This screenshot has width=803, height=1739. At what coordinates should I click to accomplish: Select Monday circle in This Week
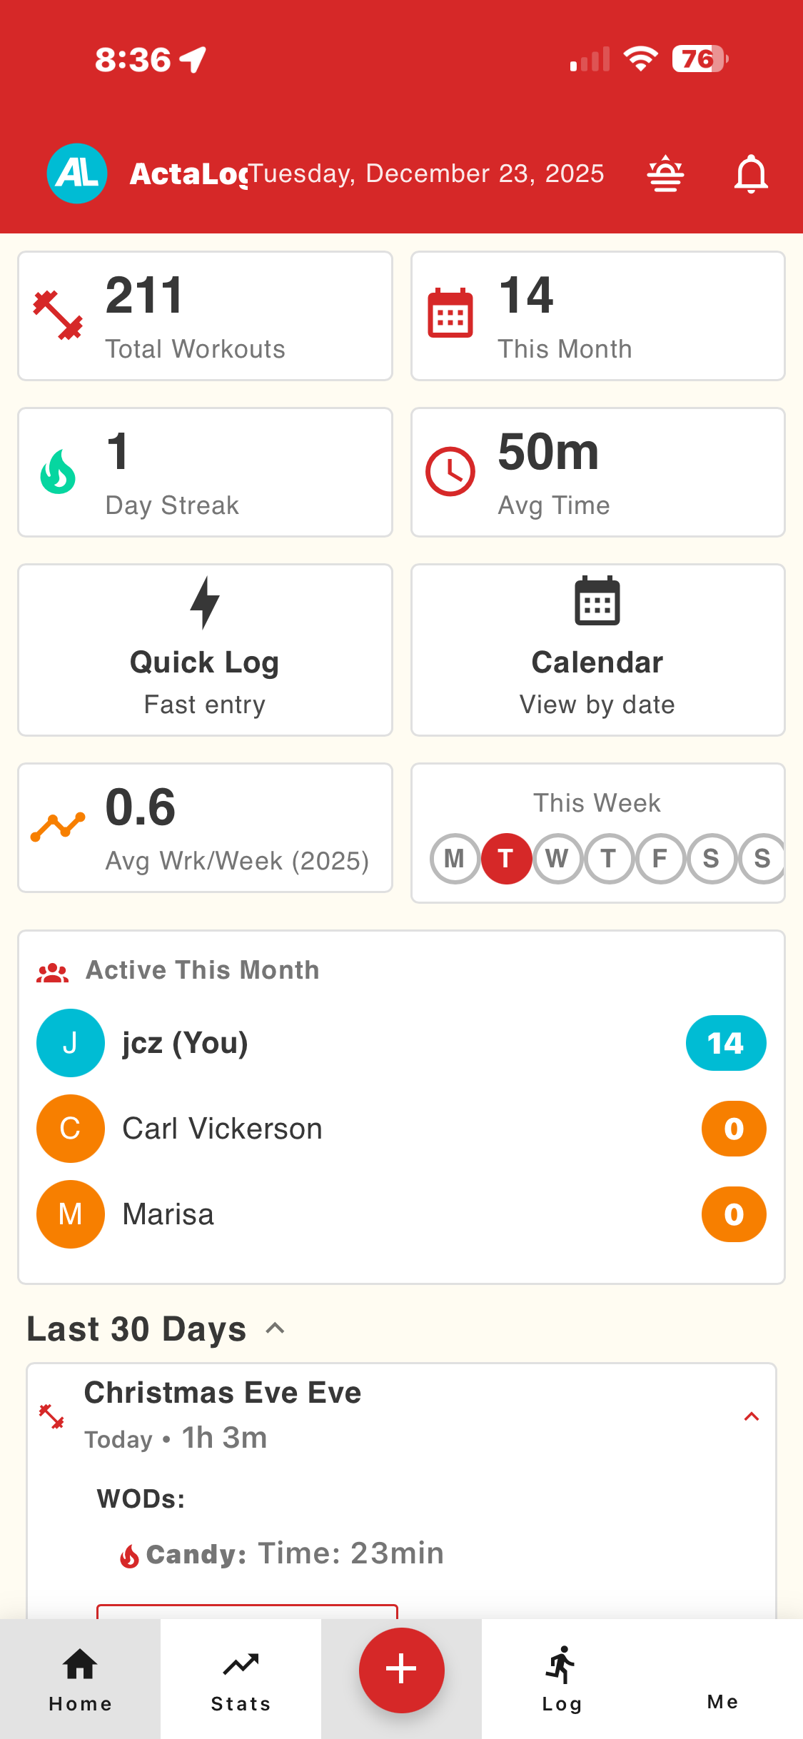pos(455,858)
